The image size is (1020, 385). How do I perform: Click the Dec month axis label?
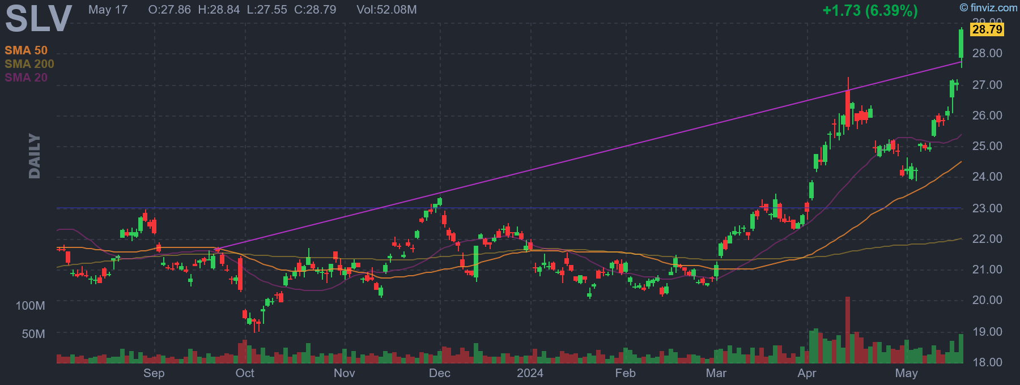click(x=440, y=373)
